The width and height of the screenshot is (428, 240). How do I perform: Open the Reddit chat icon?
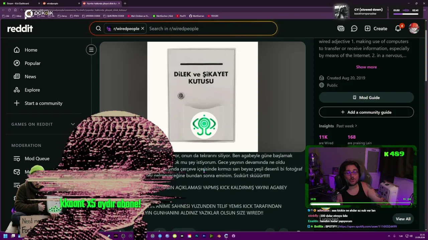[354, 29]
